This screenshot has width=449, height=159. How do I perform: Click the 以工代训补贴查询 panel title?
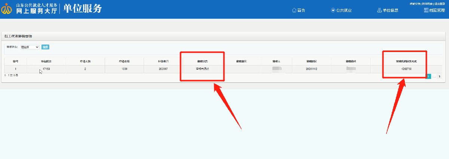pos(18,36)
